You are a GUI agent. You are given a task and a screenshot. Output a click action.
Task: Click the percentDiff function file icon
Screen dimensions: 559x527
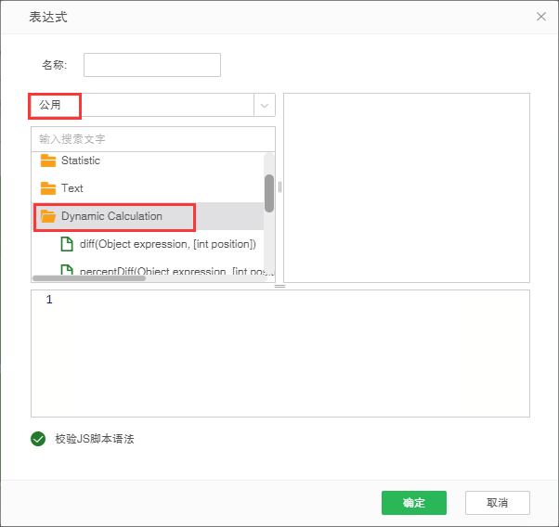click(67, 271)
